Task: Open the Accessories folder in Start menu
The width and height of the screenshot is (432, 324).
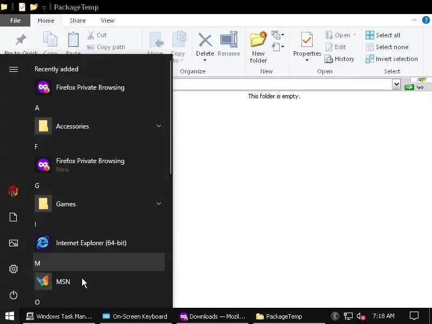Action: (x=99, y=126)
